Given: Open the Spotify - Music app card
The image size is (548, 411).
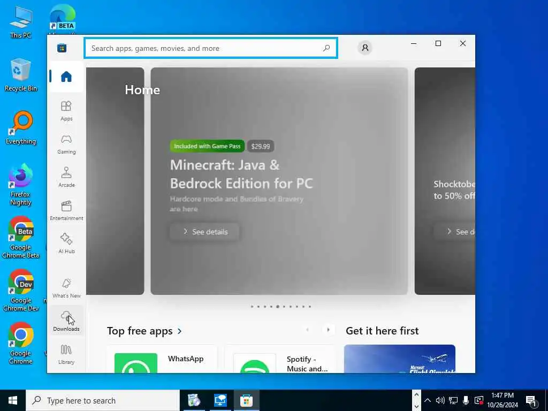Looking at the screenshot, I should coord(279,359).
